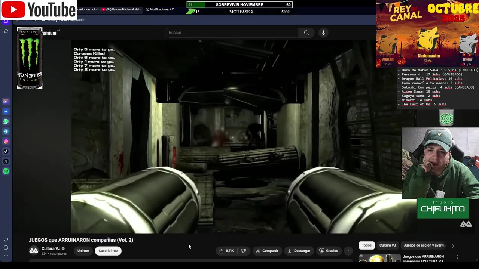Click the Descargar download button
The image size is (479, 269).
(x=299, y=251)
